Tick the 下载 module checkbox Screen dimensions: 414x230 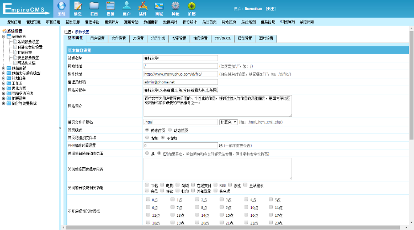coord(147,185)
